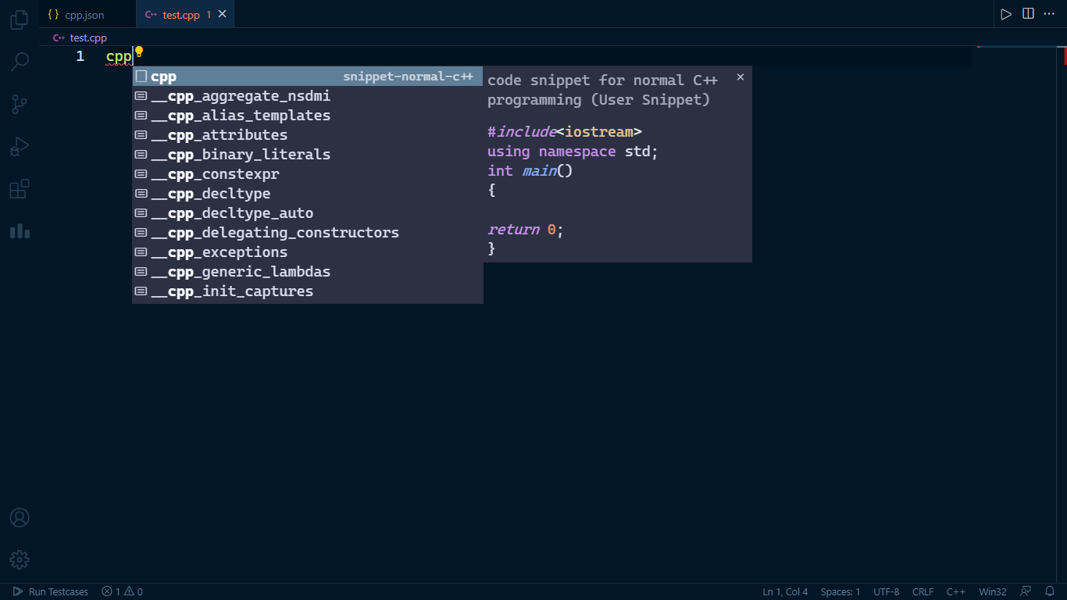1067x600 pixels.
Task: Click Run Testcases in status bar
Action: pyautogui.click(x=51, y=591)
